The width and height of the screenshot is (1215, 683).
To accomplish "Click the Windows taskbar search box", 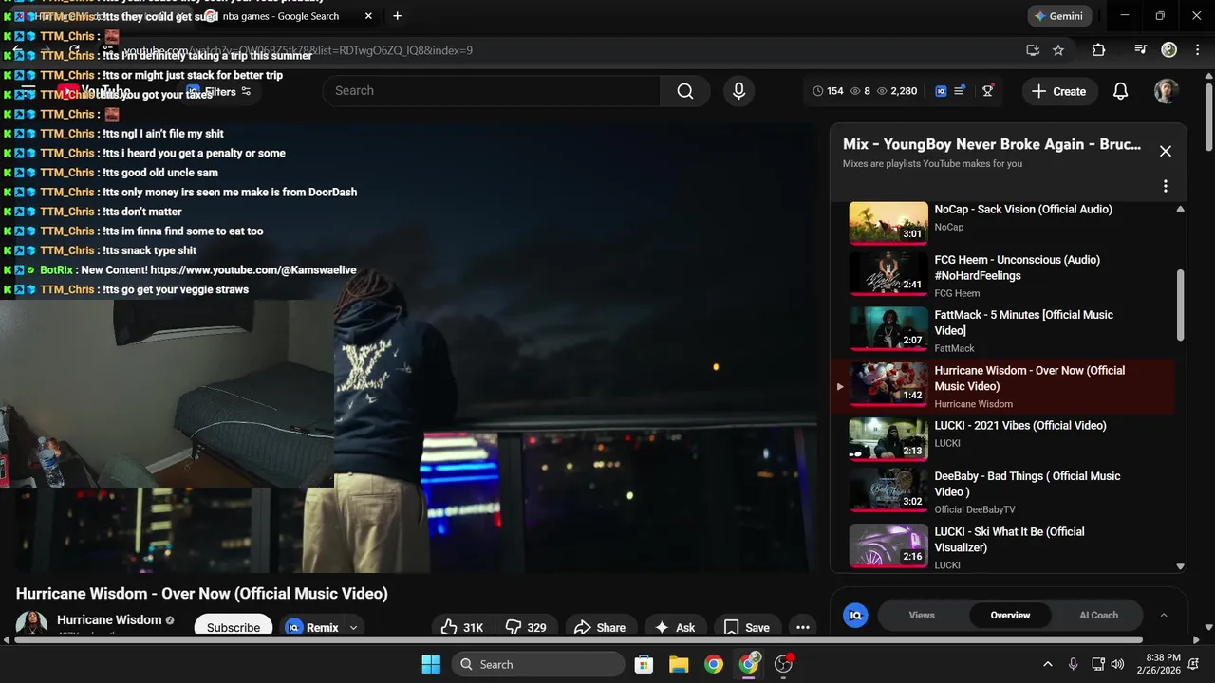I will [x=538, y=664].
